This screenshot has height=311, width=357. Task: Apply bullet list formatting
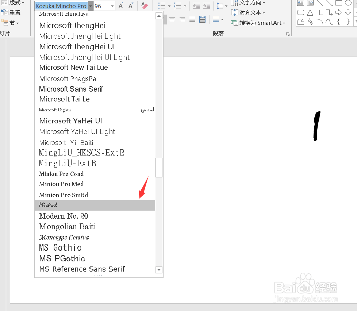click(162, 6)
